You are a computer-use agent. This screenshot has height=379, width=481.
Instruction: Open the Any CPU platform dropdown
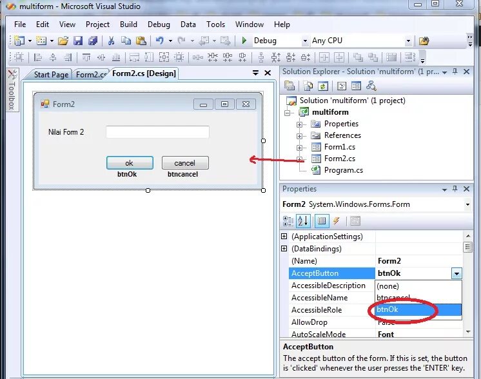coord(408,41)
